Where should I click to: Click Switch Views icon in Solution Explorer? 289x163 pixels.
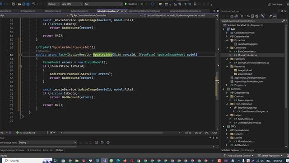pos(236,16)
